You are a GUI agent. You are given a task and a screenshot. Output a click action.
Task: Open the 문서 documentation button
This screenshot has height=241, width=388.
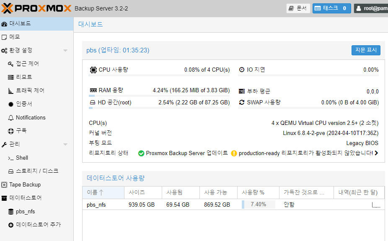tap(298, 8)
